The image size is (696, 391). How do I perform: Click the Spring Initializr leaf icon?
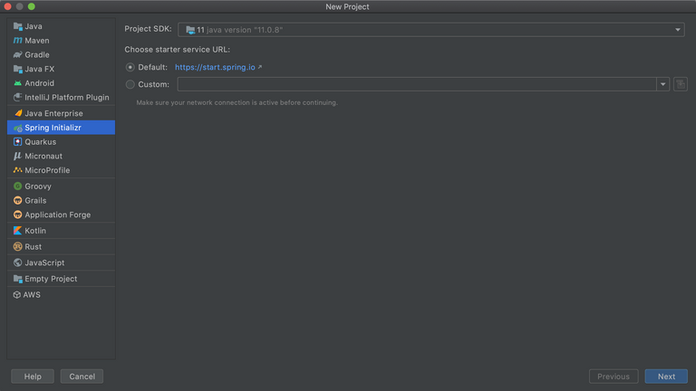point(18,128)
